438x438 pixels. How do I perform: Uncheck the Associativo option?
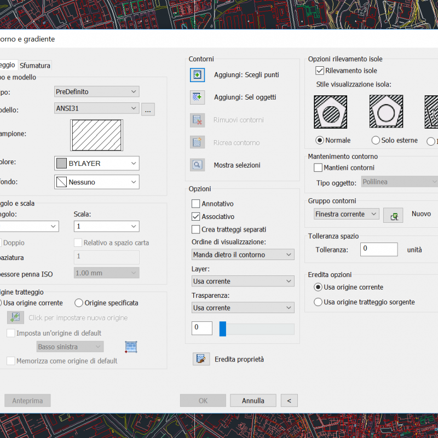[196, 217]
